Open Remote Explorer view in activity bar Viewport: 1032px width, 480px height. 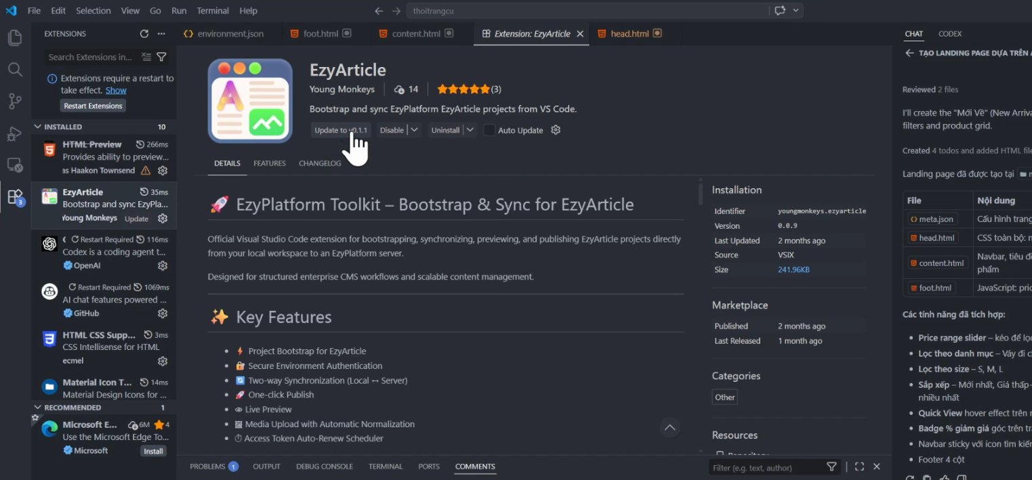pos(15,165)
